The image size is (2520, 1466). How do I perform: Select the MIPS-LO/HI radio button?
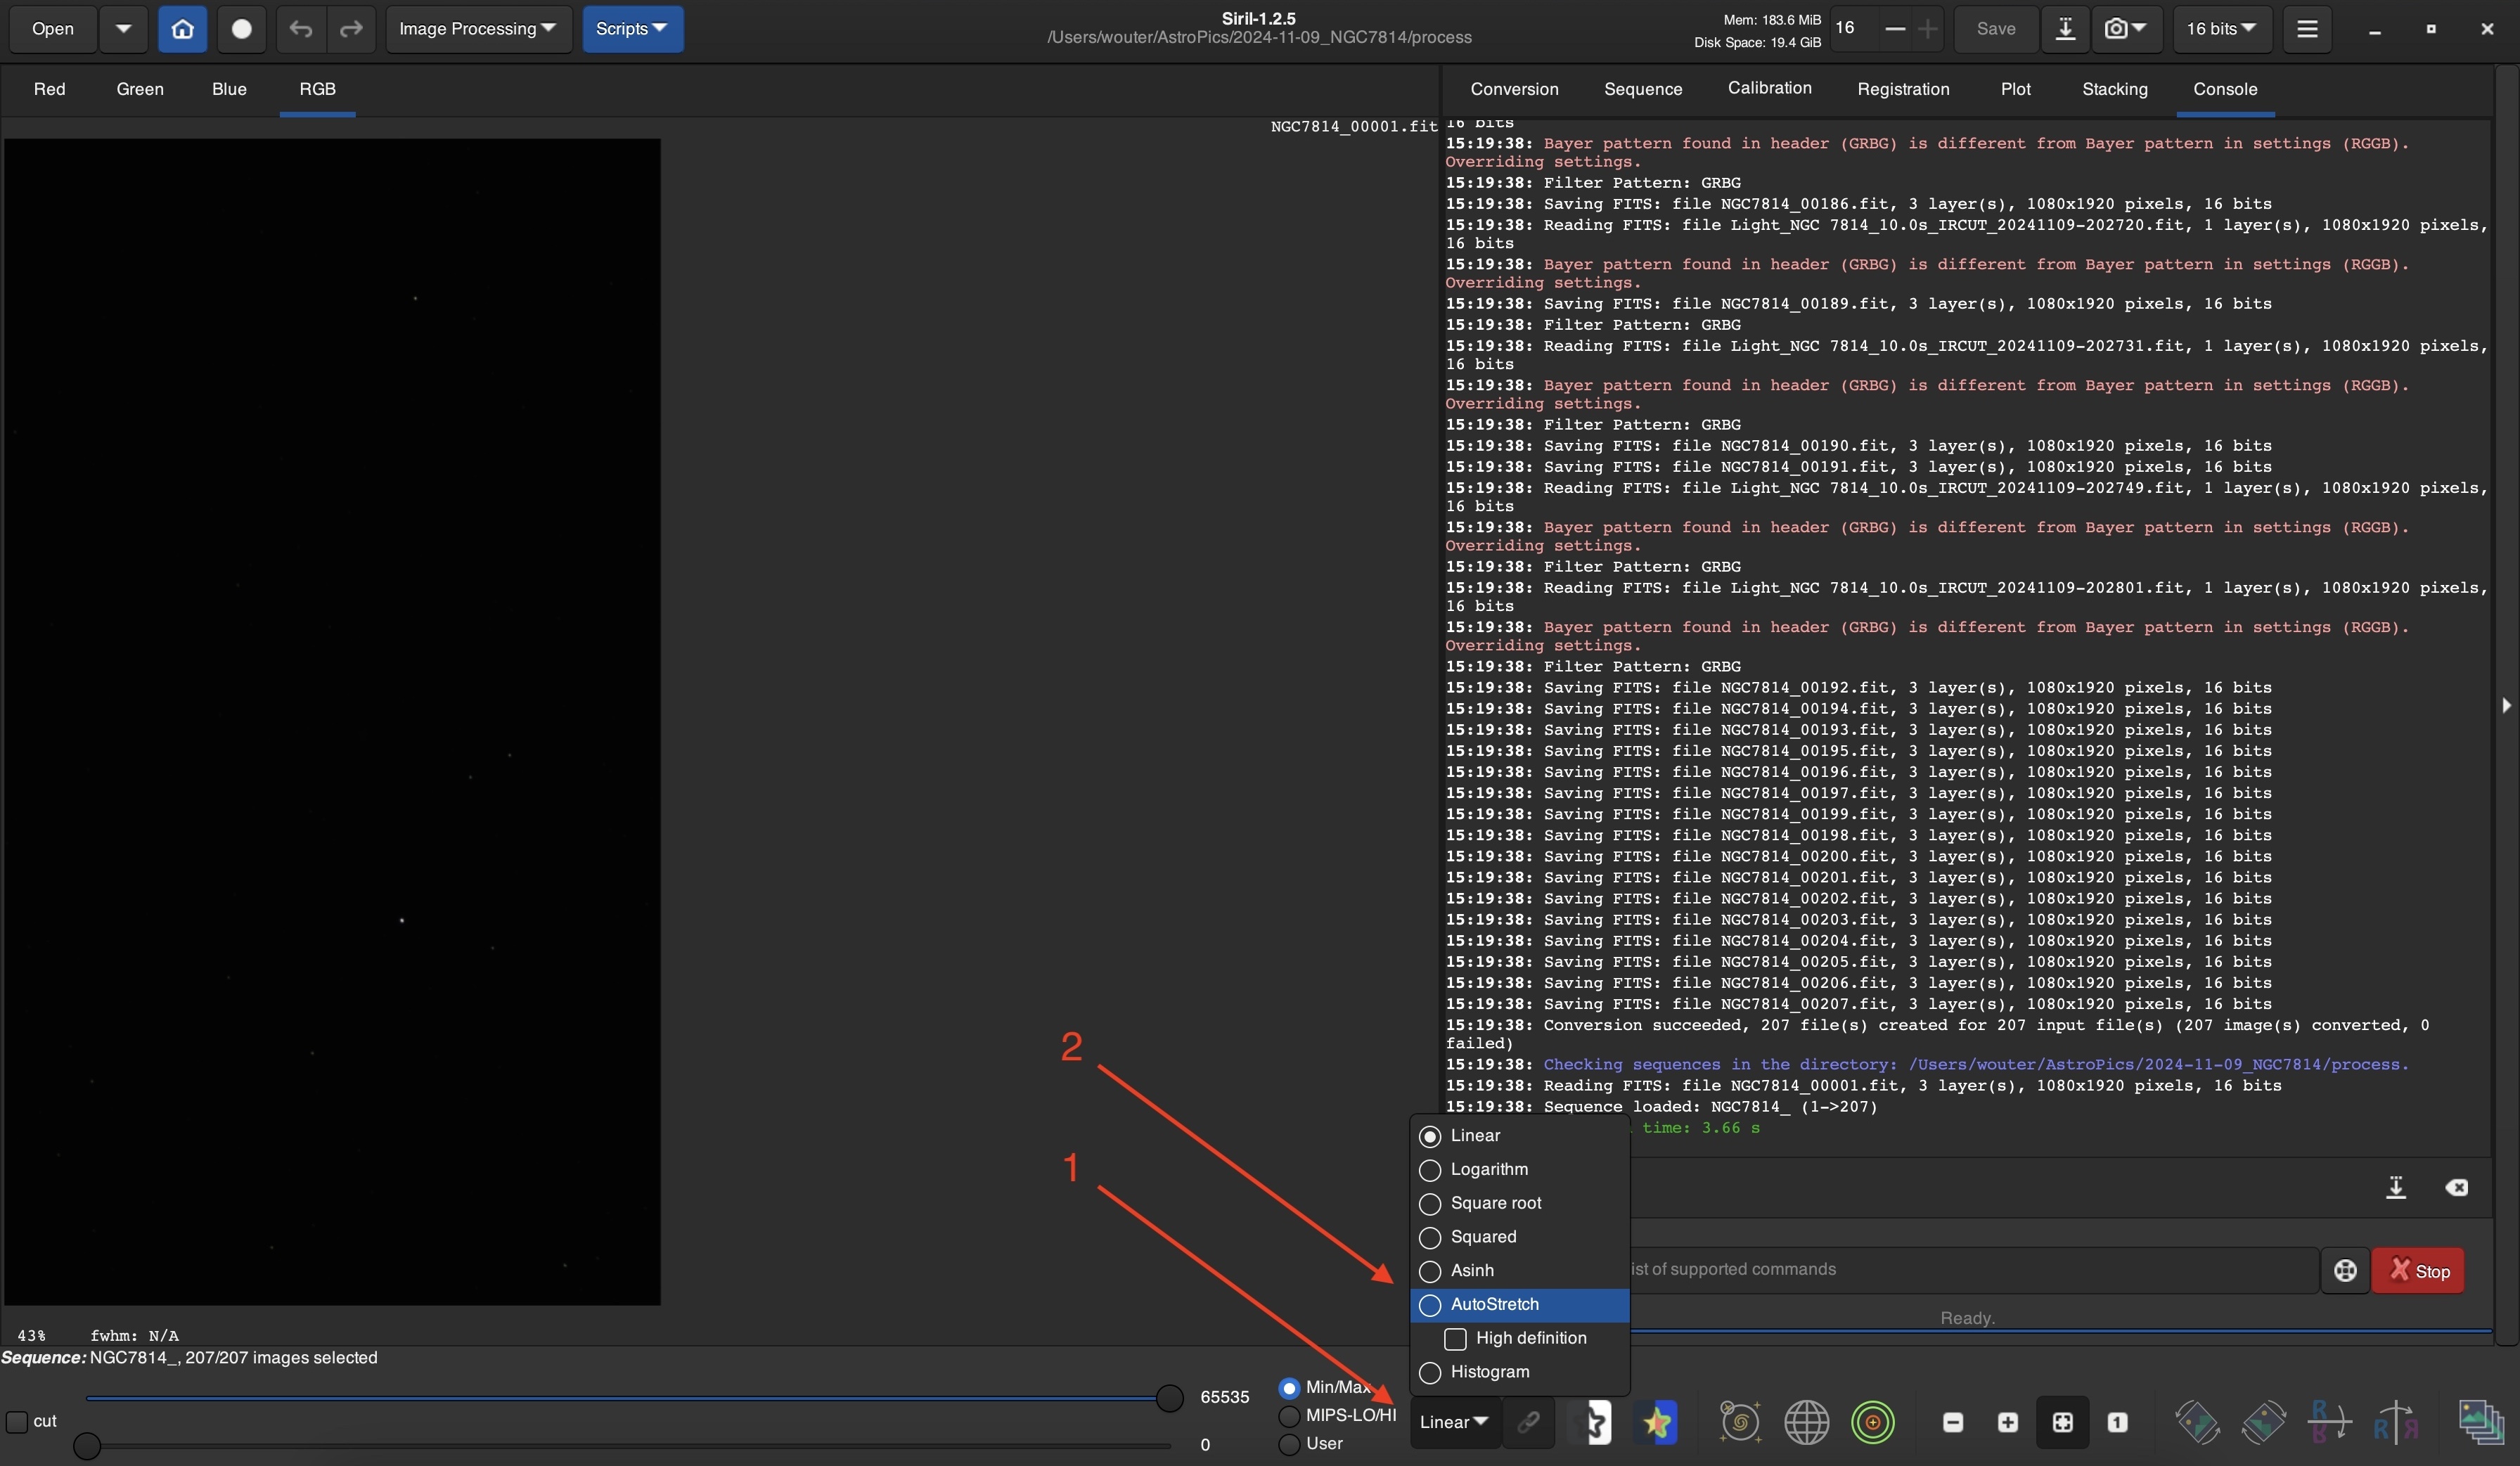(1290, 1416)
